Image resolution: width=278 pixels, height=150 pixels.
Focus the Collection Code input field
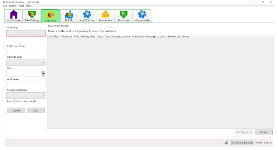click(x=26, y=51)
